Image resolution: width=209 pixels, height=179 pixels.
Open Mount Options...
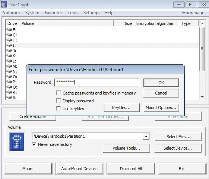tap(161, 108)
